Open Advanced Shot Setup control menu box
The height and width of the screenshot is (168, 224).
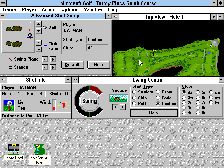3,15
